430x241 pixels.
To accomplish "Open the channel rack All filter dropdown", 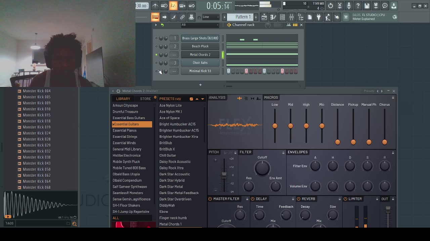I will pyautogui.click(x=200, y=25).
